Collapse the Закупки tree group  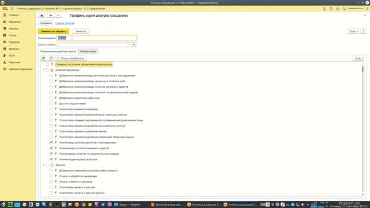(43, 165)
